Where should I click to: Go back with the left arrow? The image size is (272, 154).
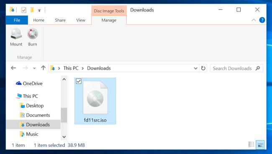[13, 68]
